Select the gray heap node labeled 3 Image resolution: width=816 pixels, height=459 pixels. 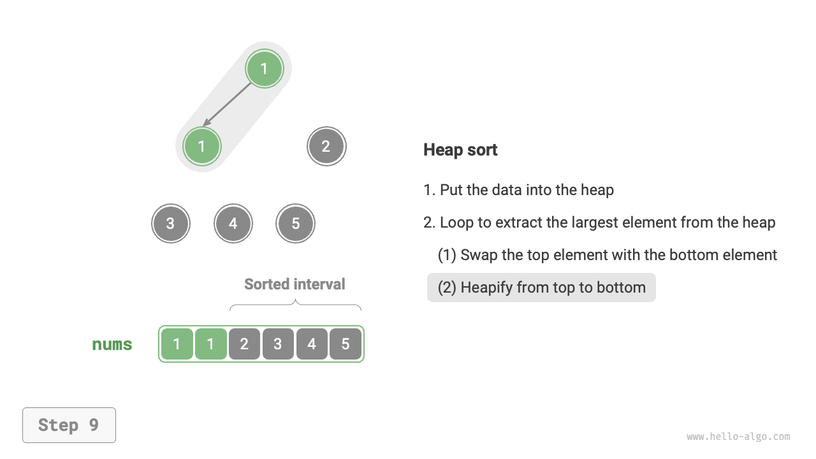[x=170, y=224]
